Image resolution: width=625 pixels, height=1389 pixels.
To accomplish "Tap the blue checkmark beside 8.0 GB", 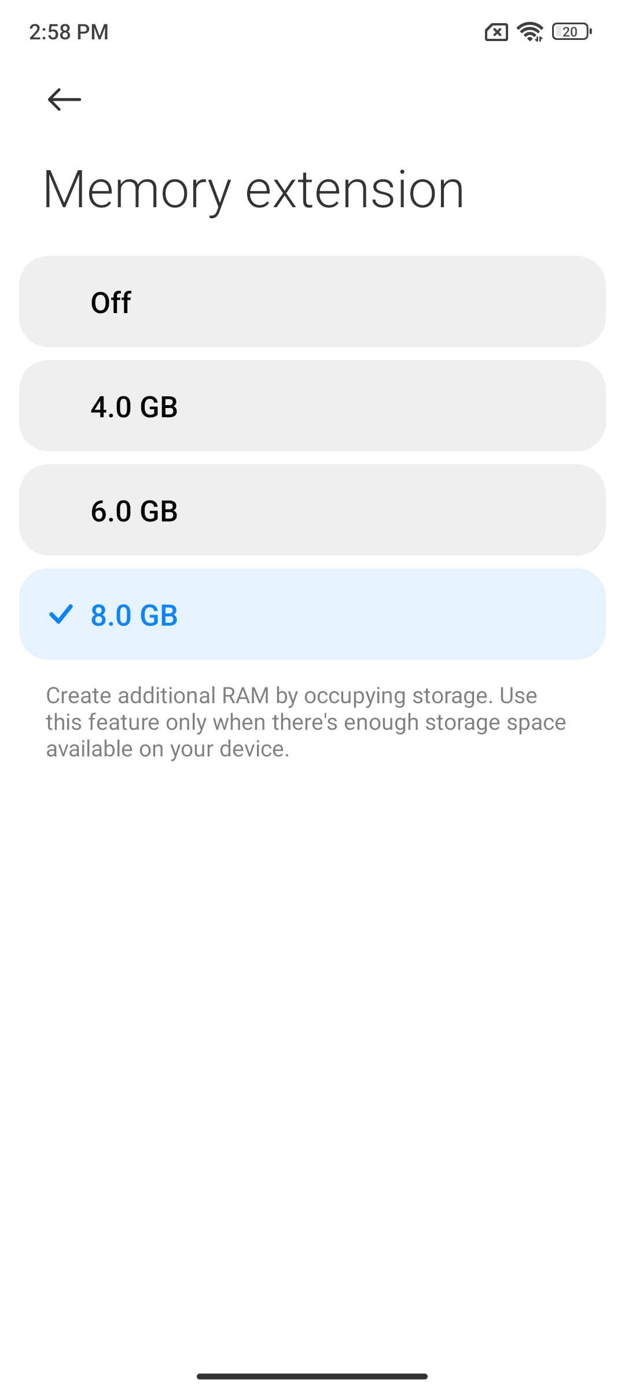I will point(61,614).
